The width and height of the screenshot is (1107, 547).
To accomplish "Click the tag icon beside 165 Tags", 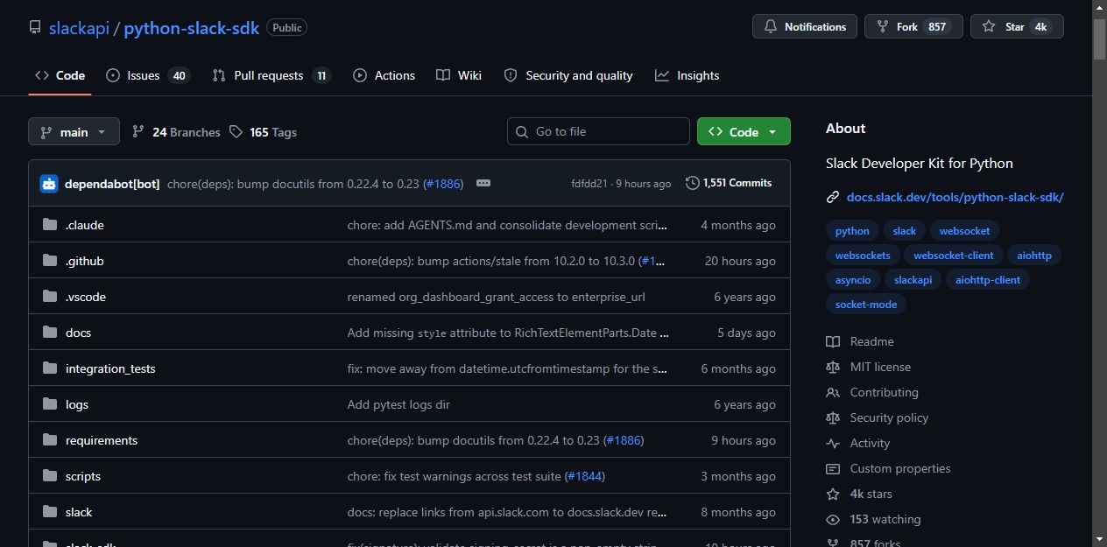I will (x=236, y=131).
